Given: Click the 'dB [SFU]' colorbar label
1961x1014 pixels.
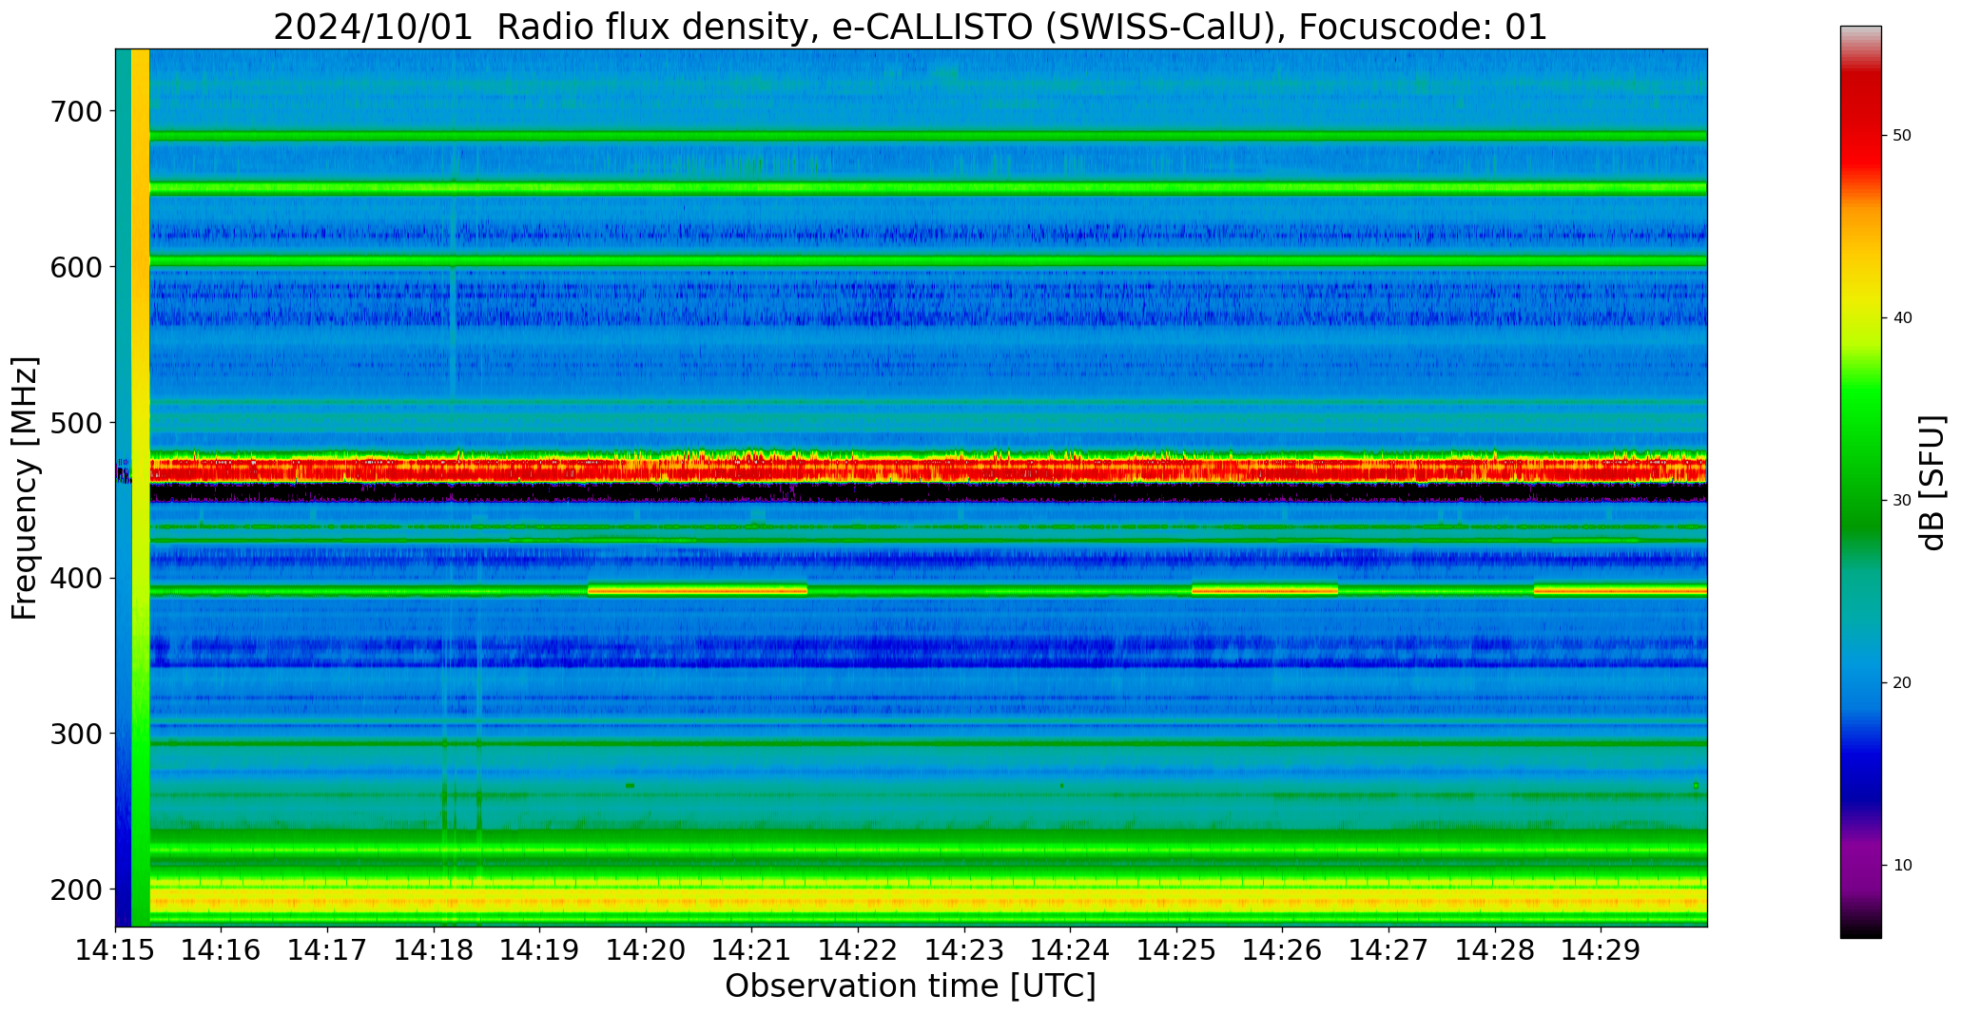Looking at the screenshot, I should tap(1932, 483).
